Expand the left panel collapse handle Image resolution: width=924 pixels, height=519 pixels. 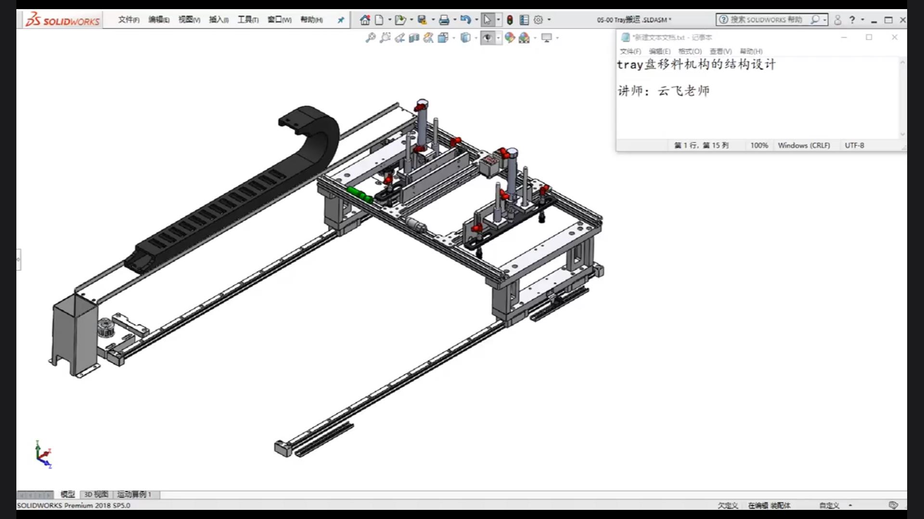18,259
